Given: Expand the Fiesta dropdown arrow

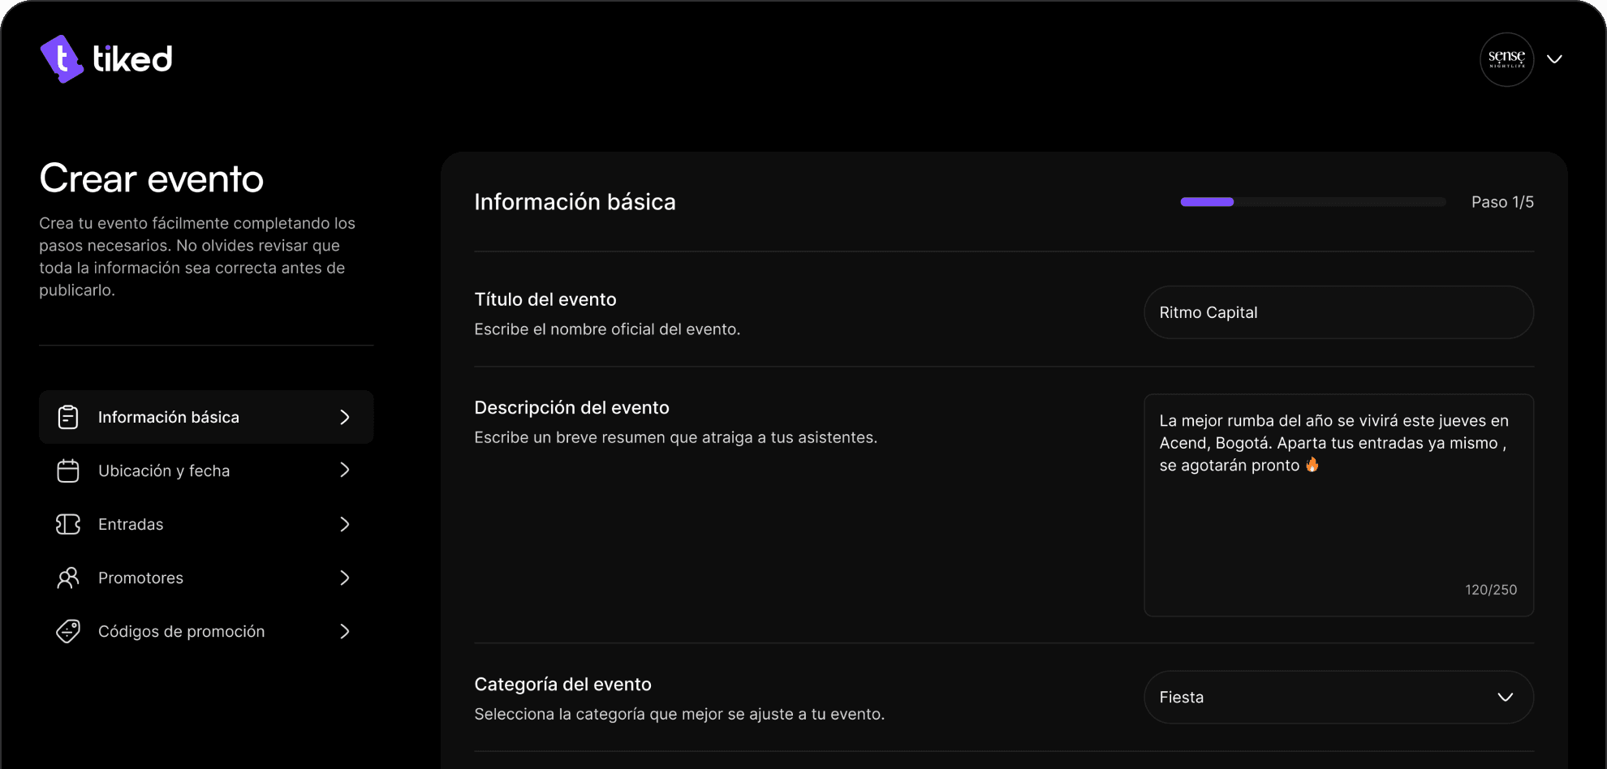Looking at the screenshot, I should point(1505,697).
